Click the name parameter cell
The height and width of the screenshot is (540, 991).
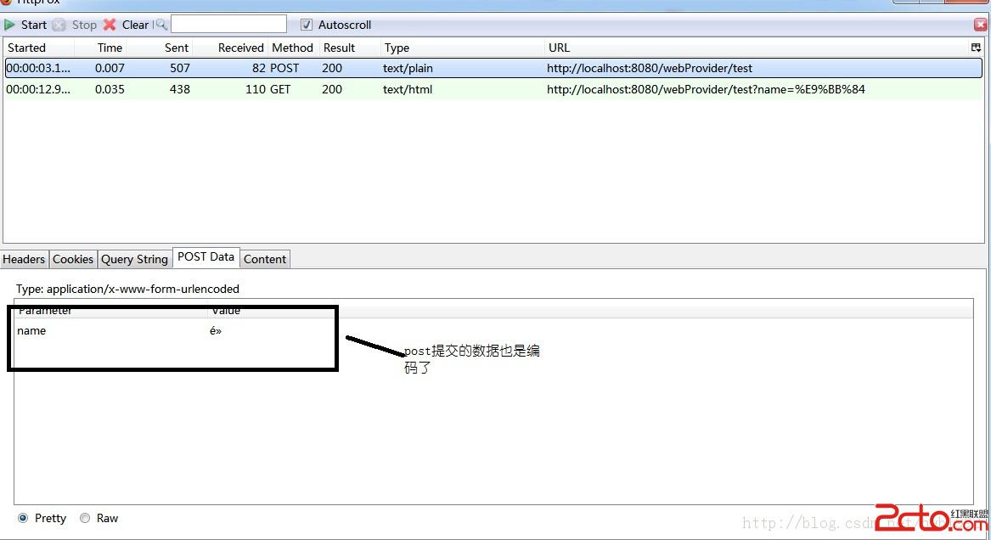(x=31, y=330)
